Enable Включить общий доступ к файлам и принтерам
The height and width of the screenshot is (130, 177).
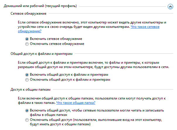pyautogui.click(x=27, y=75)
